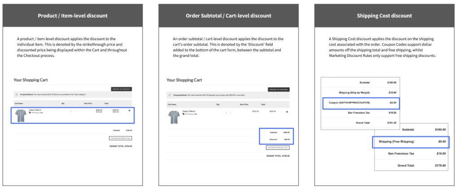Open T-Shirt thumbnail in item-level discount cart

(x=21, y=115)
